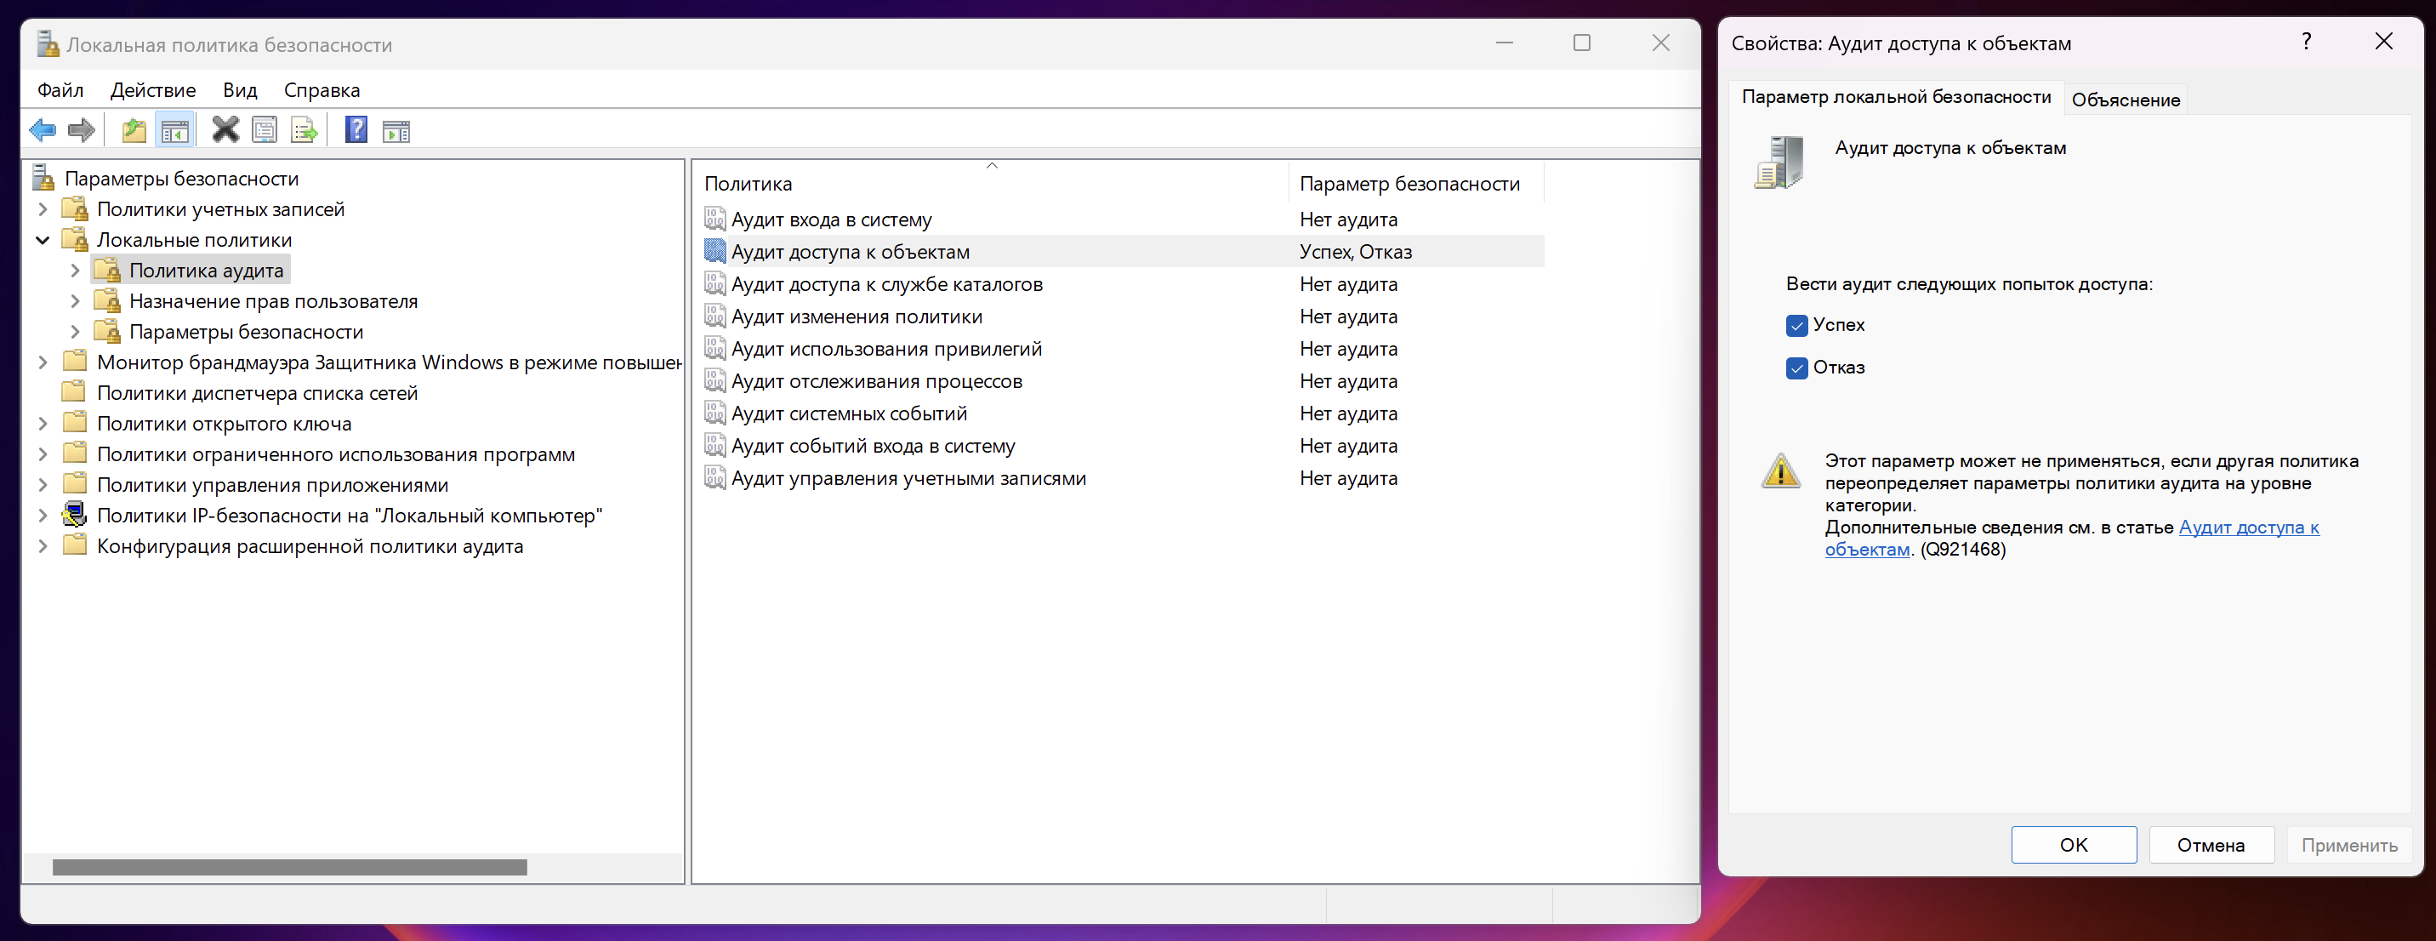
Task: Open Properties toolbar icon
Action: (265, 130)
